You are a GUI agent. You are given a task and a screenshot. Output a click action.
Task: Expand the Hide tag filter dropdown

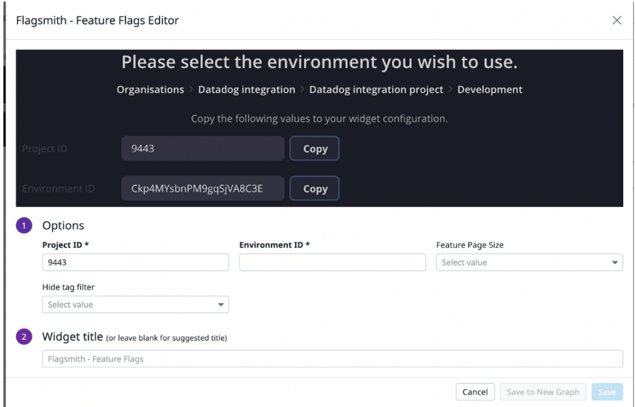[135, 305]
